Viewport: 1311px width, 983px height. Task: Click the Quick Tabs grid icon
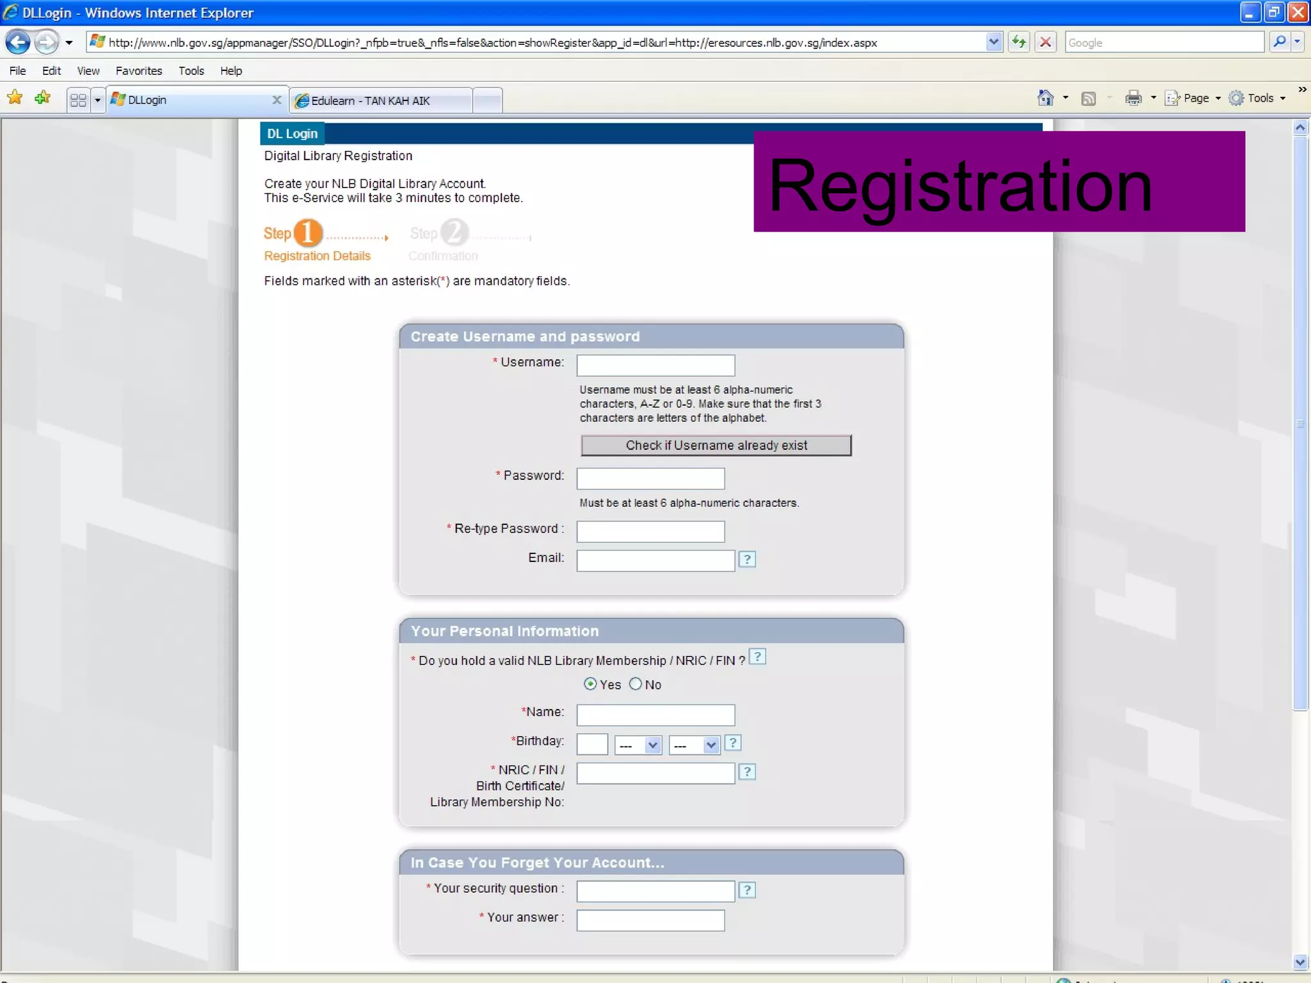click(x=78, y=100)
